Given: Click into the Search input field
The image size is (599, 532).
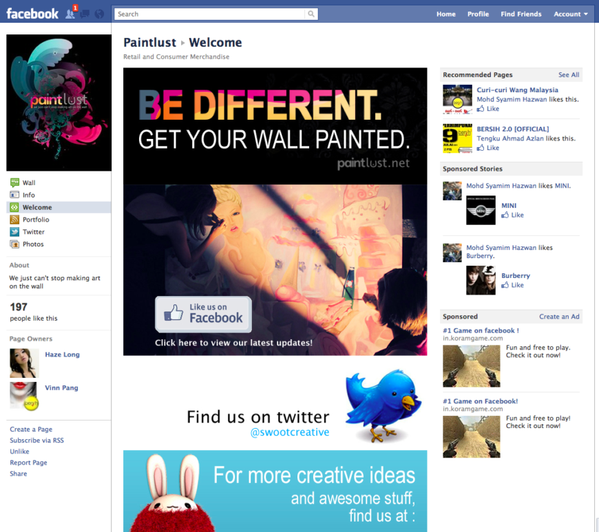Looking at the screenshot, I should 210,14.
